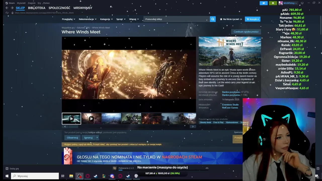This screenshot has height=181, width=322.
Task: Open Task View on the taskbar
Action: (x=63, y=176)
